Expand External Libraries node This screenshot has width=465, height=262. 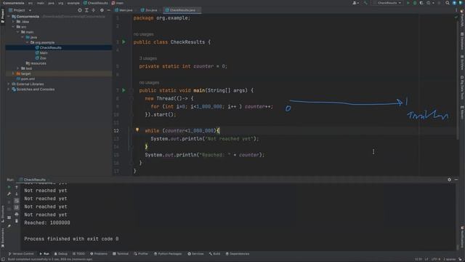pyautogui.click(x=9, y=84)
